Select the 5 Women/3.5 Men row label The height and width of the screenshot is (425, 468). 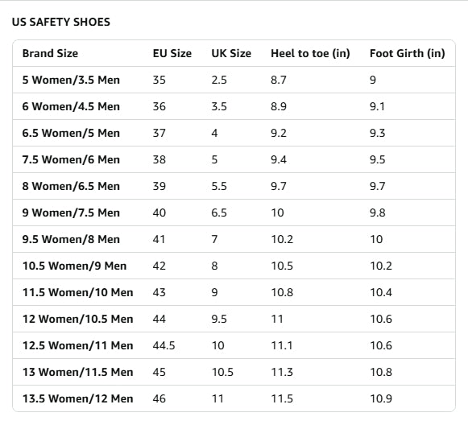(71, 80)
